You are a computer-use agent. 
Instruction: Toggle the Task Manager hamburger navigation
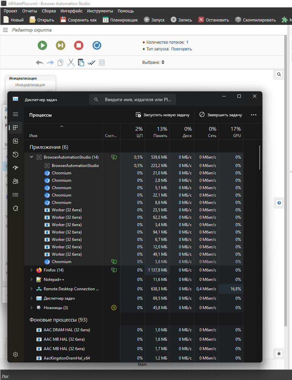click(15, 114)
